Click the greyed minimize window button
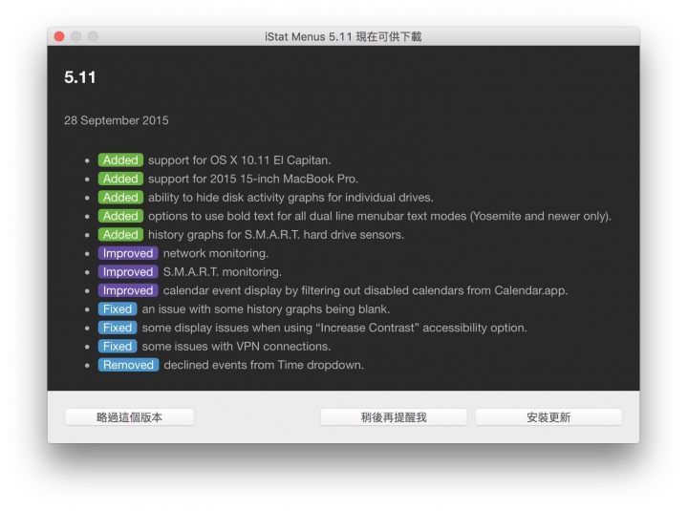The image size is (688, 511). pyautogui.click(x=75, y=36)
